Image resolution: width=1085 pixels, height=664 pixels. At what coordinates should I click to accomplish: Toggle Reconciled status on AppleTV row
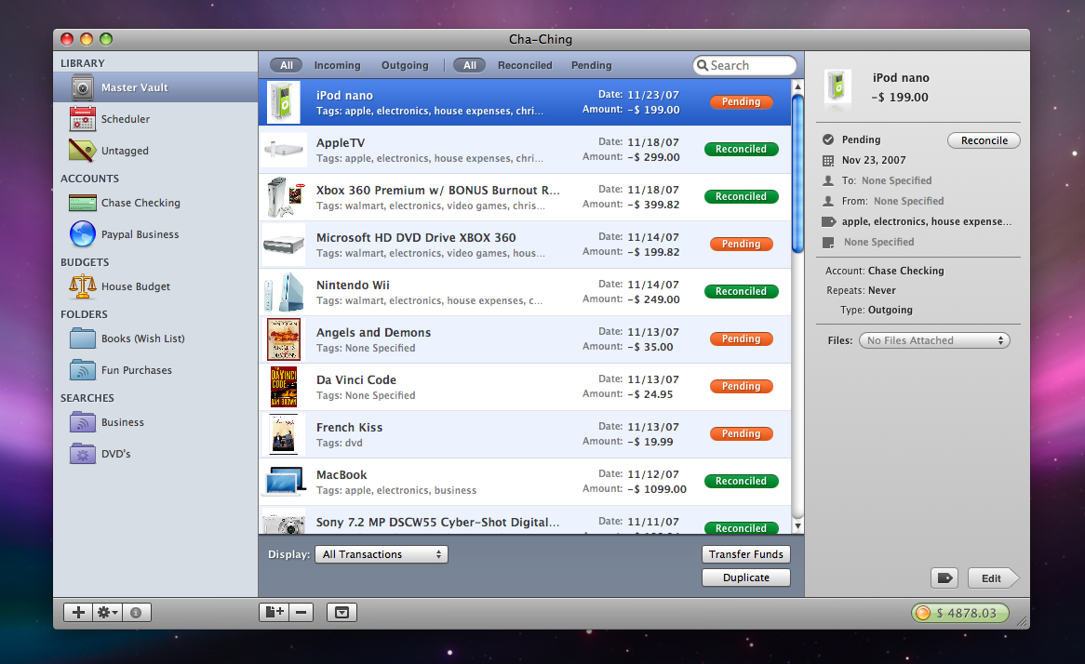[741, 149]
